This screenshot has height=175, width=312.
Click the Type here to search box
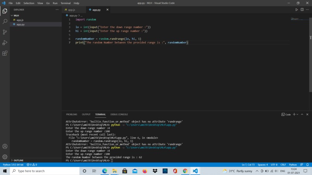(x=45, y=171)
